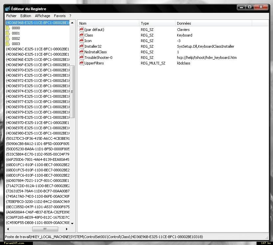The width and height of the screenshot is (273, 245).
Task: Click the string icon of UpperFilters value
Action: tap(81, 63)
